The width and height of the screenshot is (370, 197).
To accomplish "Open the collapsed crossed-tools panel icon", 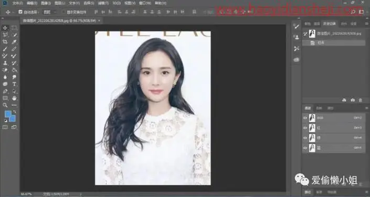I will (297, 49).
